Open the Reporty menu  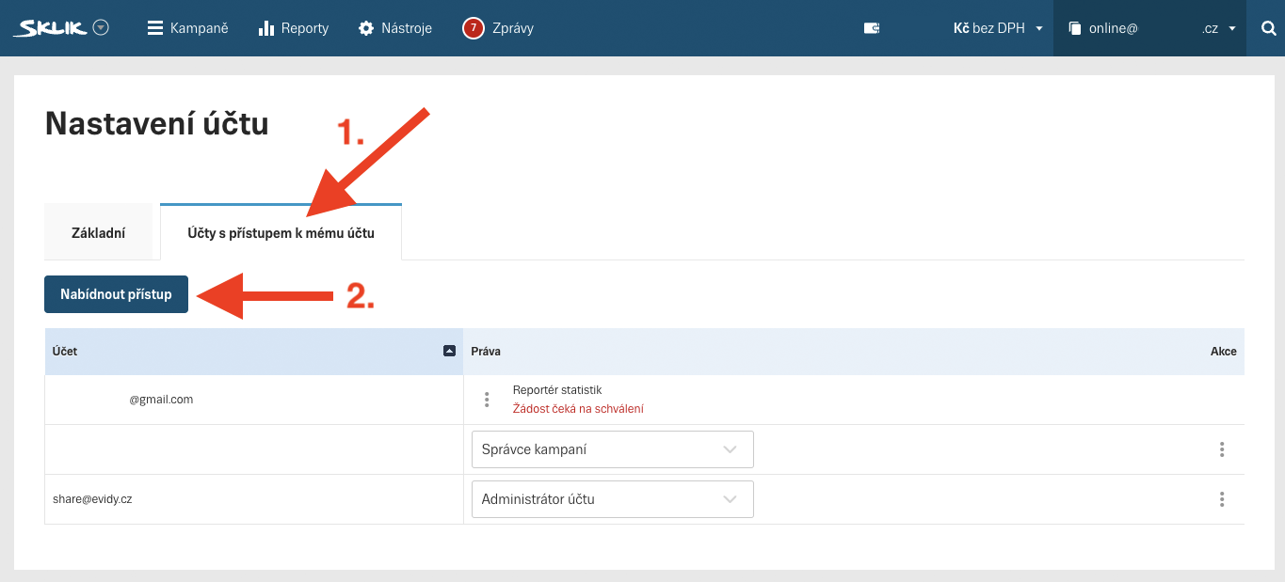point(294,28)
